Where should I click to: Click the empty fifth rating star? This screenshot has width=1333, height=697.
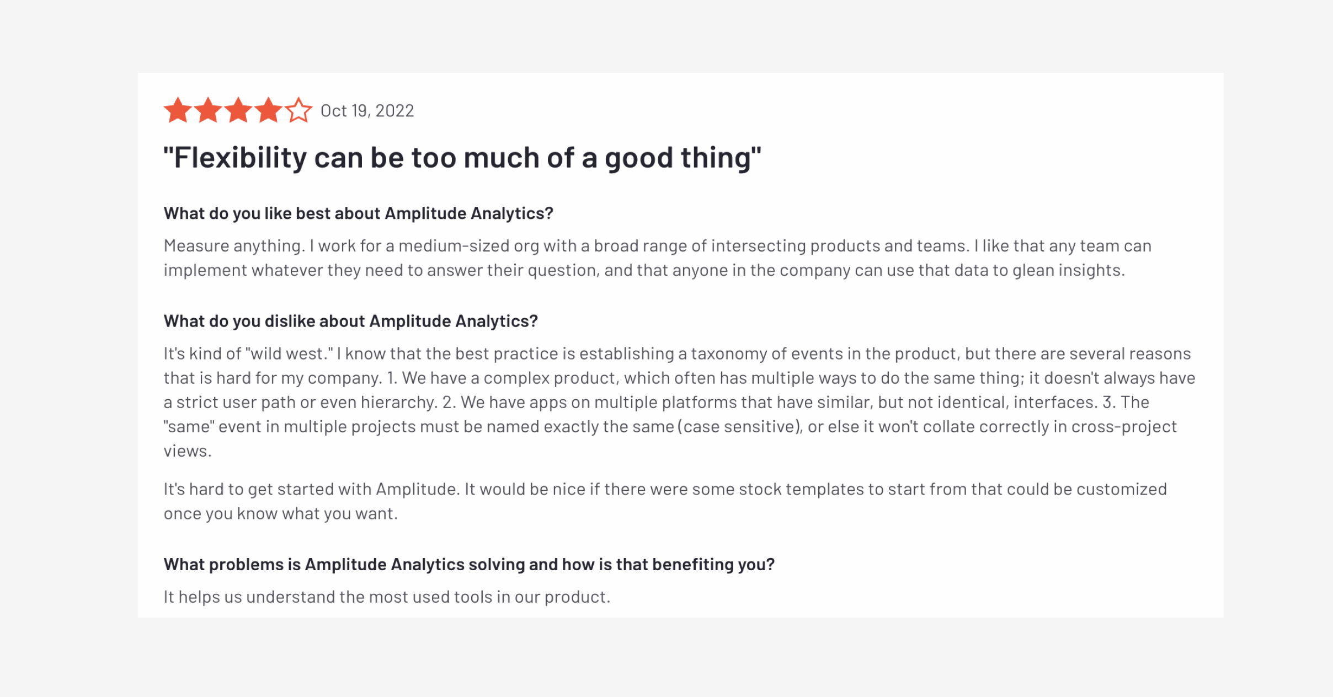298,110
